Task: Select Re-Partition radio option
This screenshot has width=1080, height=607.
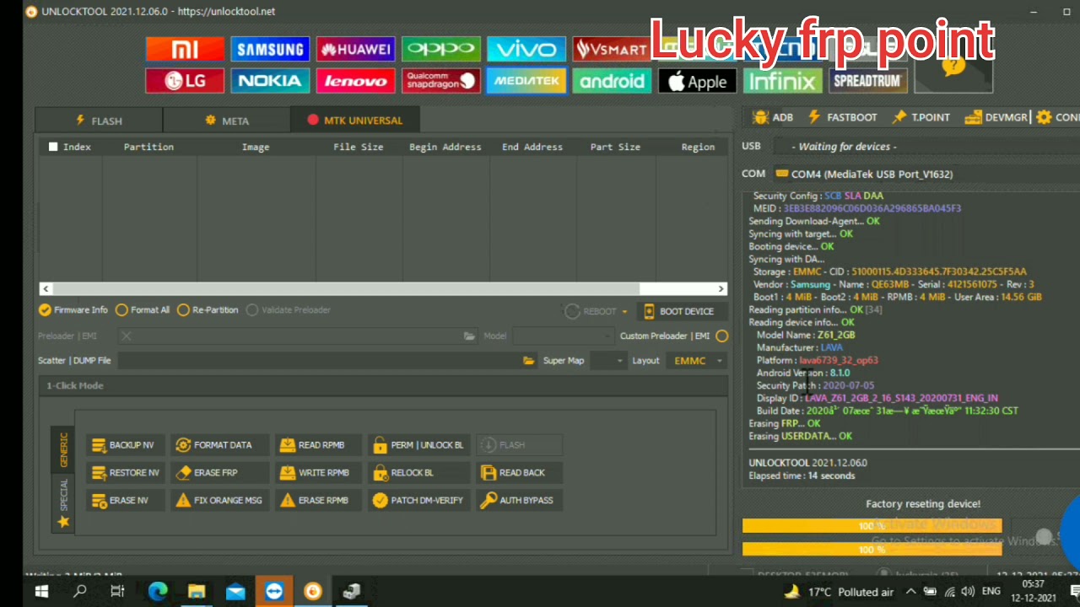Action: [208, 310]
